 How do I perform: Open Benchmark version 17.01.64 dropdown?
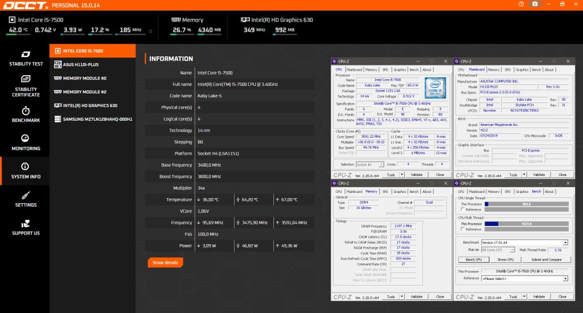pos(524,242)
